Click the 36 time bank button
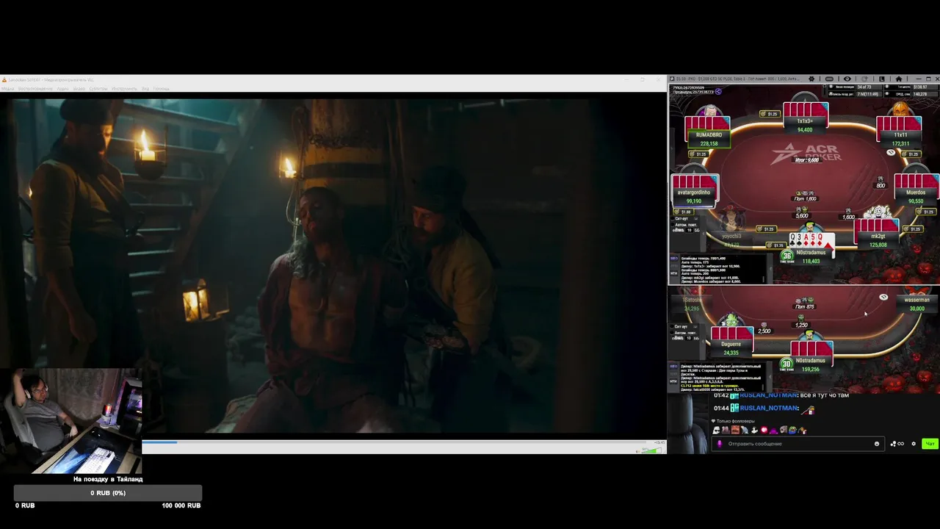940x529 pixels. (x=787, y=256)
